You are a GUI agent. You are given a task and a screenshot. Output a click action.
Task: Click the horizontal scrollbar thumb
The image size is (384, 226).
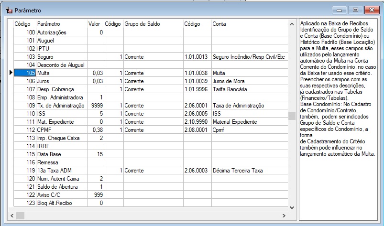pyautogui.click(x=21, y=215)
